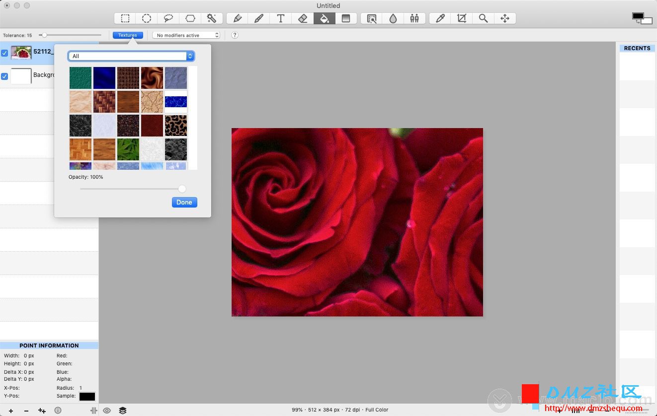657x416 pixels.
Task: Select the Magic Wand tool
Action: pyautogui.click(x=212, y=18)
